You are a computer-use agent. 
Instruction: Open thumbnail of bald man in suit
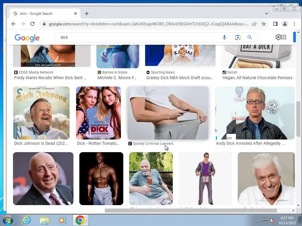[x=43, y=179]
